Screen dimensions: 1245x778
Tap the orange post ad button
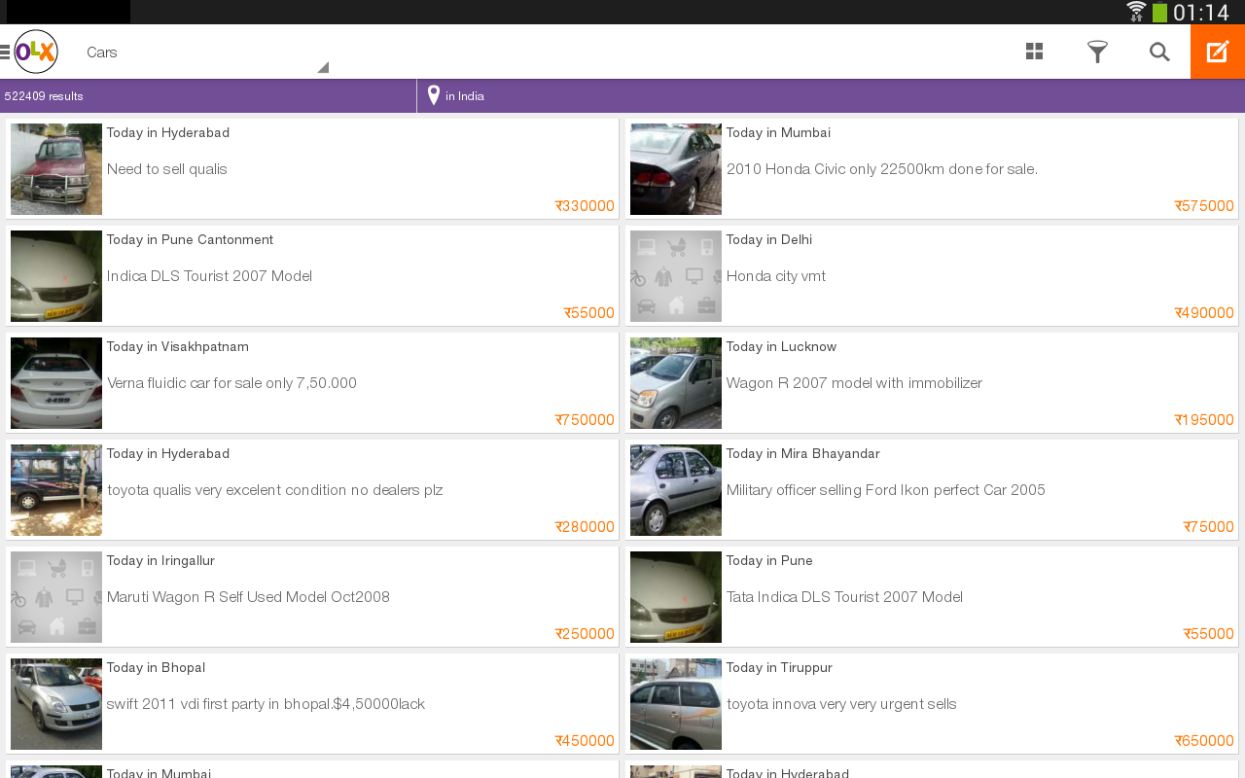point(1218,52)
